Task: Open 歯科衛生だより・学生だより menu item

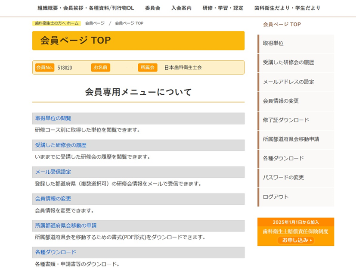Action: pos(287,8)
